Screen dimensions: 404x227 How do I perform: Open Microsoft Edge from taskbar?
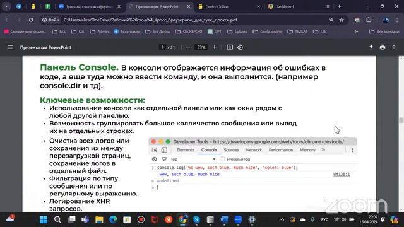(x=113, y=219)
